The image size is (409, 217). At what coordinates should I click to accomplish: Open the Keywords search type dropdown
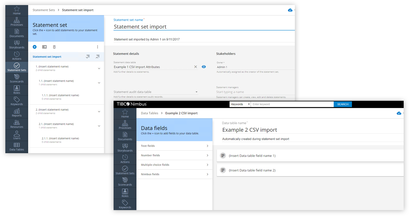coord(240,104)
